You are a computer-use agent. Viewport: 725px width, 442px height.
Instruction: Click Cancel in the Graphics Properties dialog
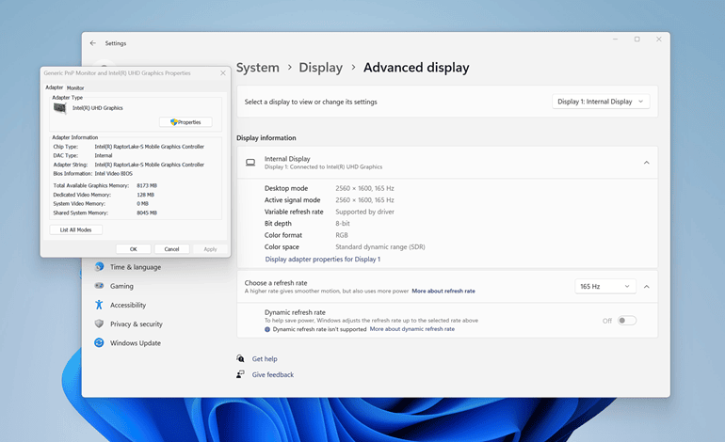point(171,249)
